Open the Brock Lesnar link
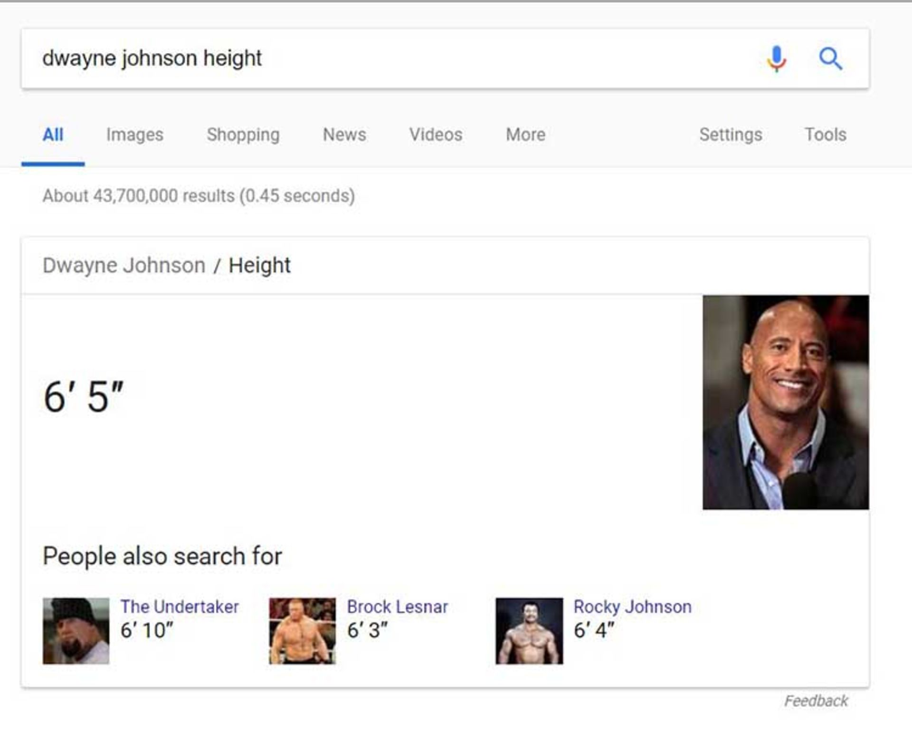This screenshot has width=912, height=732. coord(397,607)
